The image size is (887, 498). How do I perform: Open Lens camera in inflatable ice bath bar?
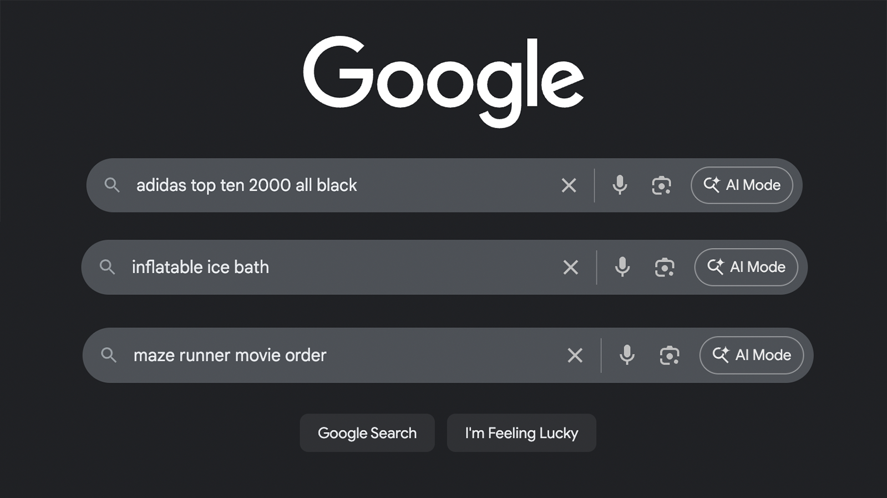pos(665,267)
